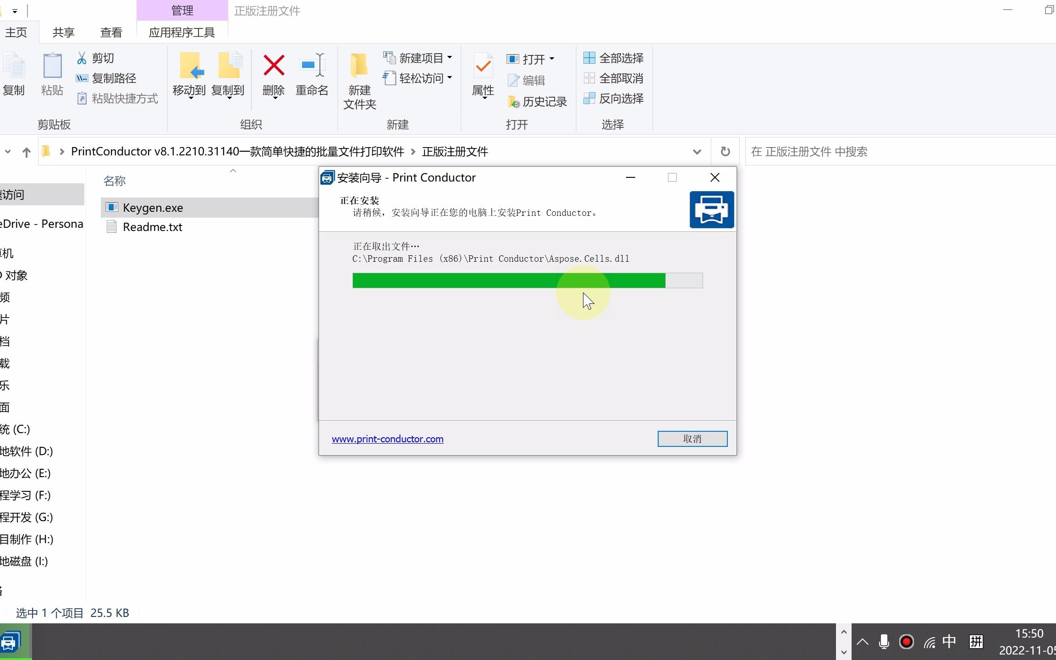Click the red Delete icon in ribbon
The width and height of the screenshot is (1056, 660).
[x=274, y=66]
